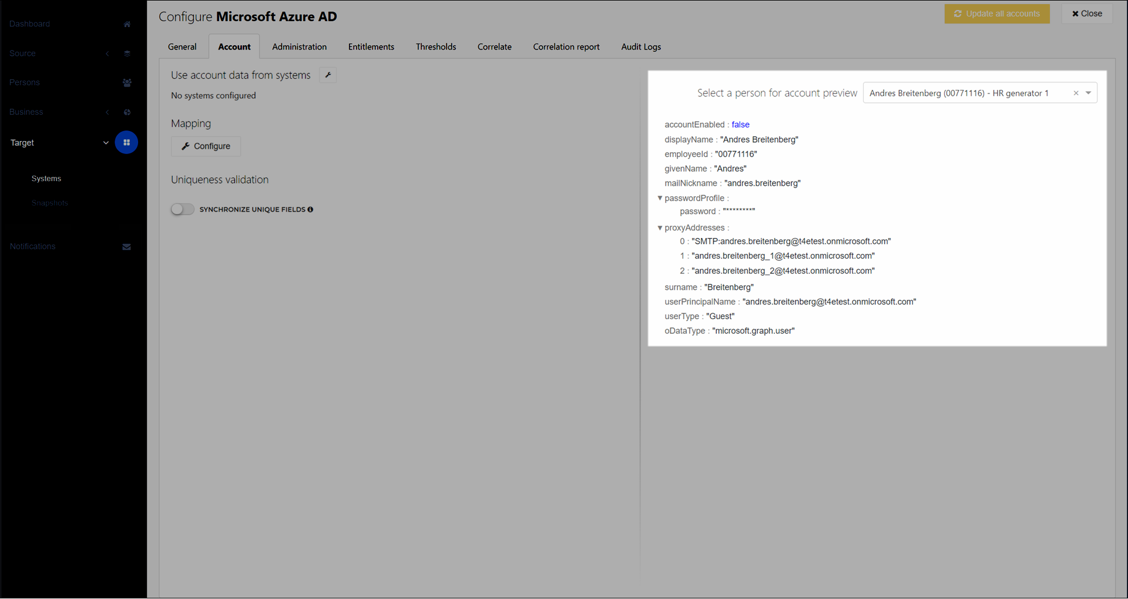Select the Account tab
This screenshot has height=599, width=1128.
click(x=234, y=47)
